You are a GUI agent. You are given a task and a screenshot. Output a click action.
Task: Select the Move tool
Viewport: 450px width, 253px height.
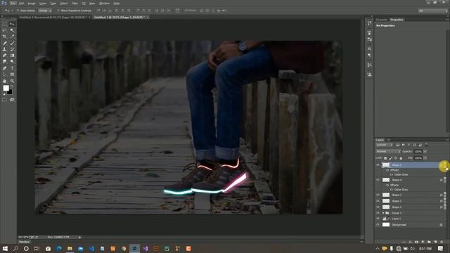12,24
